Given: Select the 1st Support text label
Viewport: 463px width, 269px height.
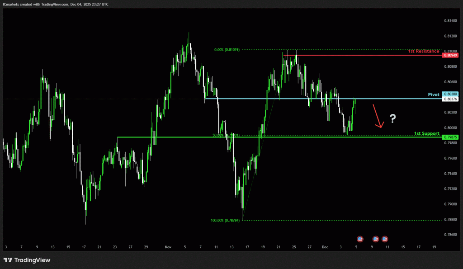Looking at the screenshot, I should point(426,133).
